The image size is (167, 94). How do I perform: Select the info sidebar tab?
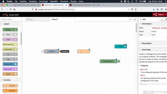149,19
